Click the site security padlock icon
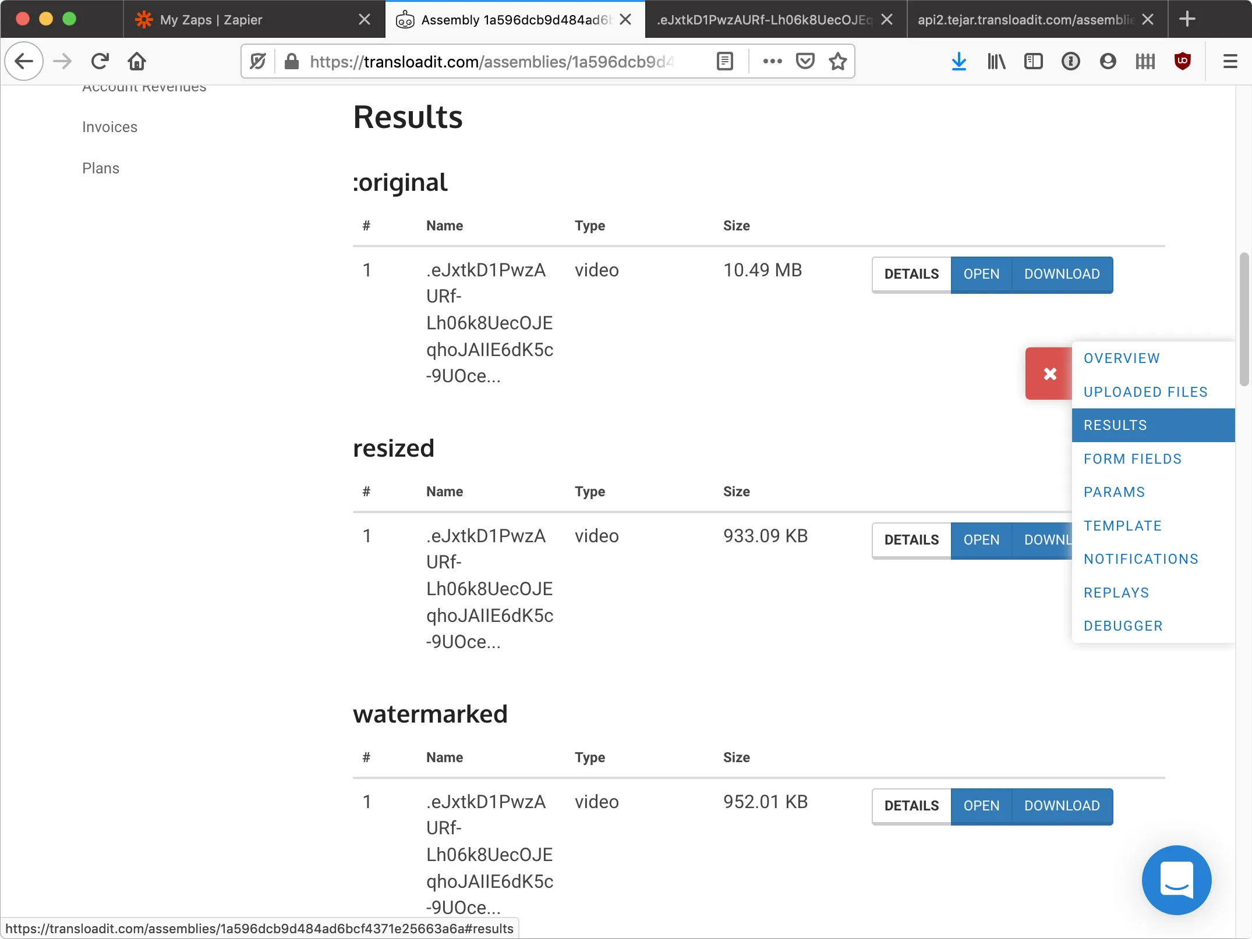 pos(291,61)
